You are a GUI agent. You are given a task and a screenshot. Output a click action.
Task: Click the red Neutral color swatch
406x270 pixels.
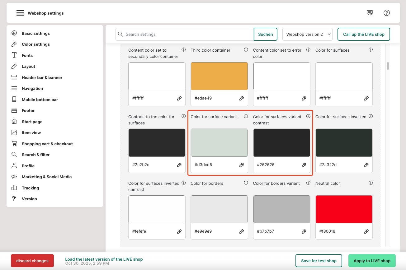click(344, 209)
